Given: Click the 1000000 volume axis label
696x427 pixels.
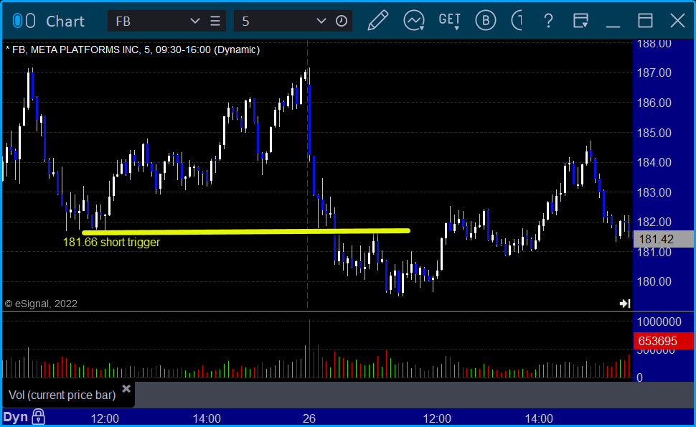Looking at the screenshot, I should [x=659, y=322].
